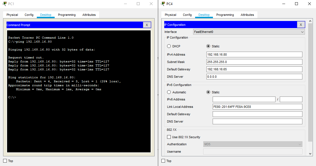Viewport: 316px width, 166px height.
Task: Click the empty IPv6 Address field
Action: tap(244, 99)
